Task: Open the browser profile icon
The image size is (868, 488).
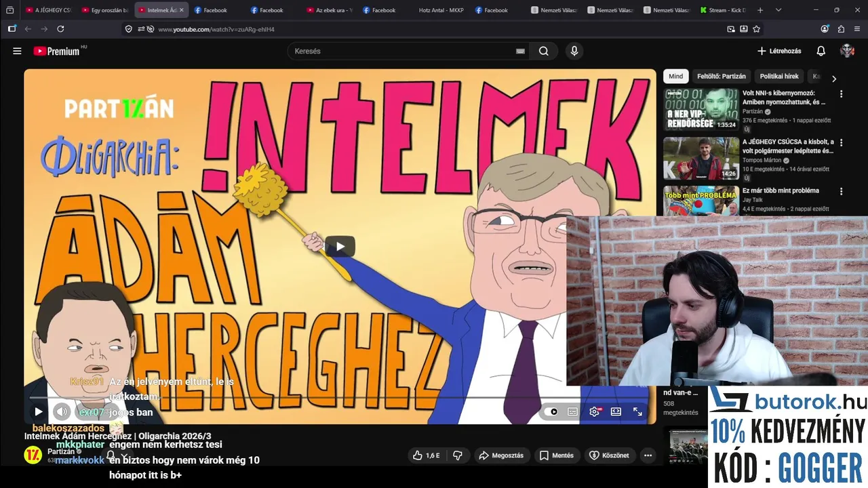Action: point(825,29)
